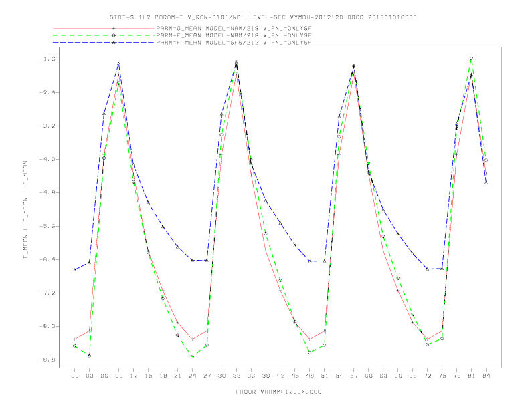
Task: Click red O_MEAN plus data point at hour 00
Action: pyautogui.click(x=75, y=339)
